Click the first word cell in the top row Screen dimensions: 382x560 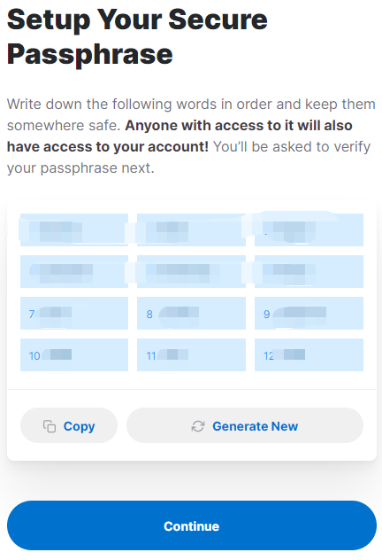pos(74,230)
